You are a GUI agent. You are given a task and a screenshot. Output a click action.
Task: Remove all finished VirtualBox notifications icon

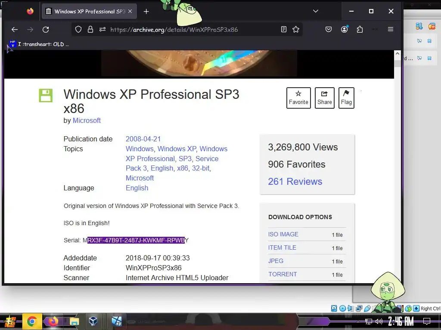click(432, 26)
